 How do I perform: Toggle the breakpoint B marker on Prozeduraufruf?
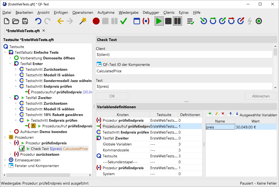click(33, 126)
